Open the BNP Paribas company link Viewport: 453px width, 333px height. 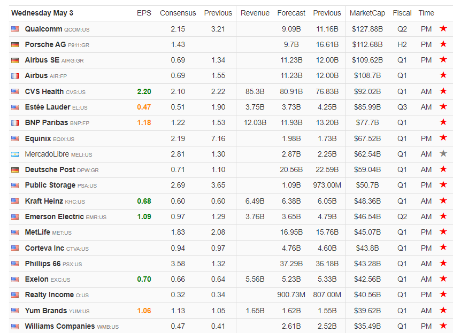coord(46,123)
